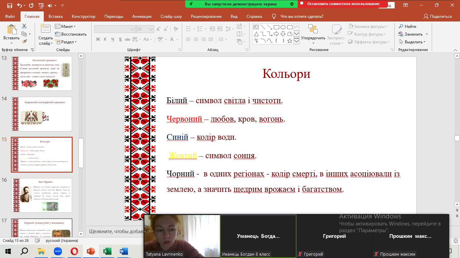Select the Text Box shape

tap(256, 27)
